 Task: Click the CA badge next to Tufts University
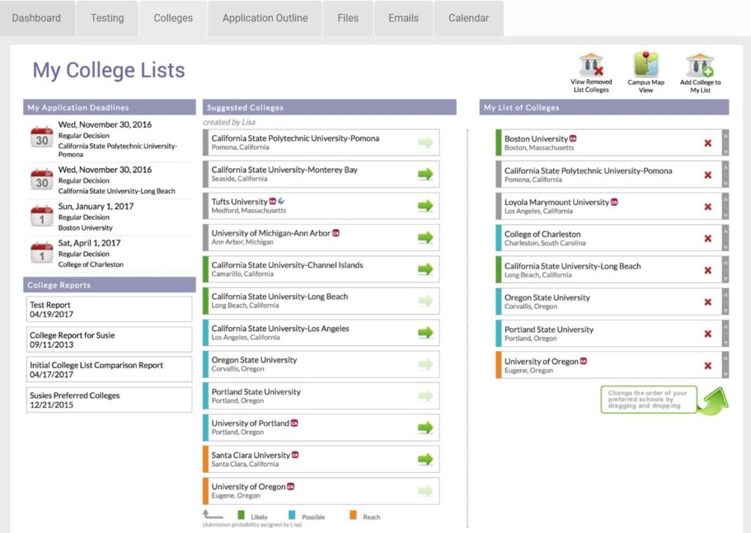(273, 201)
